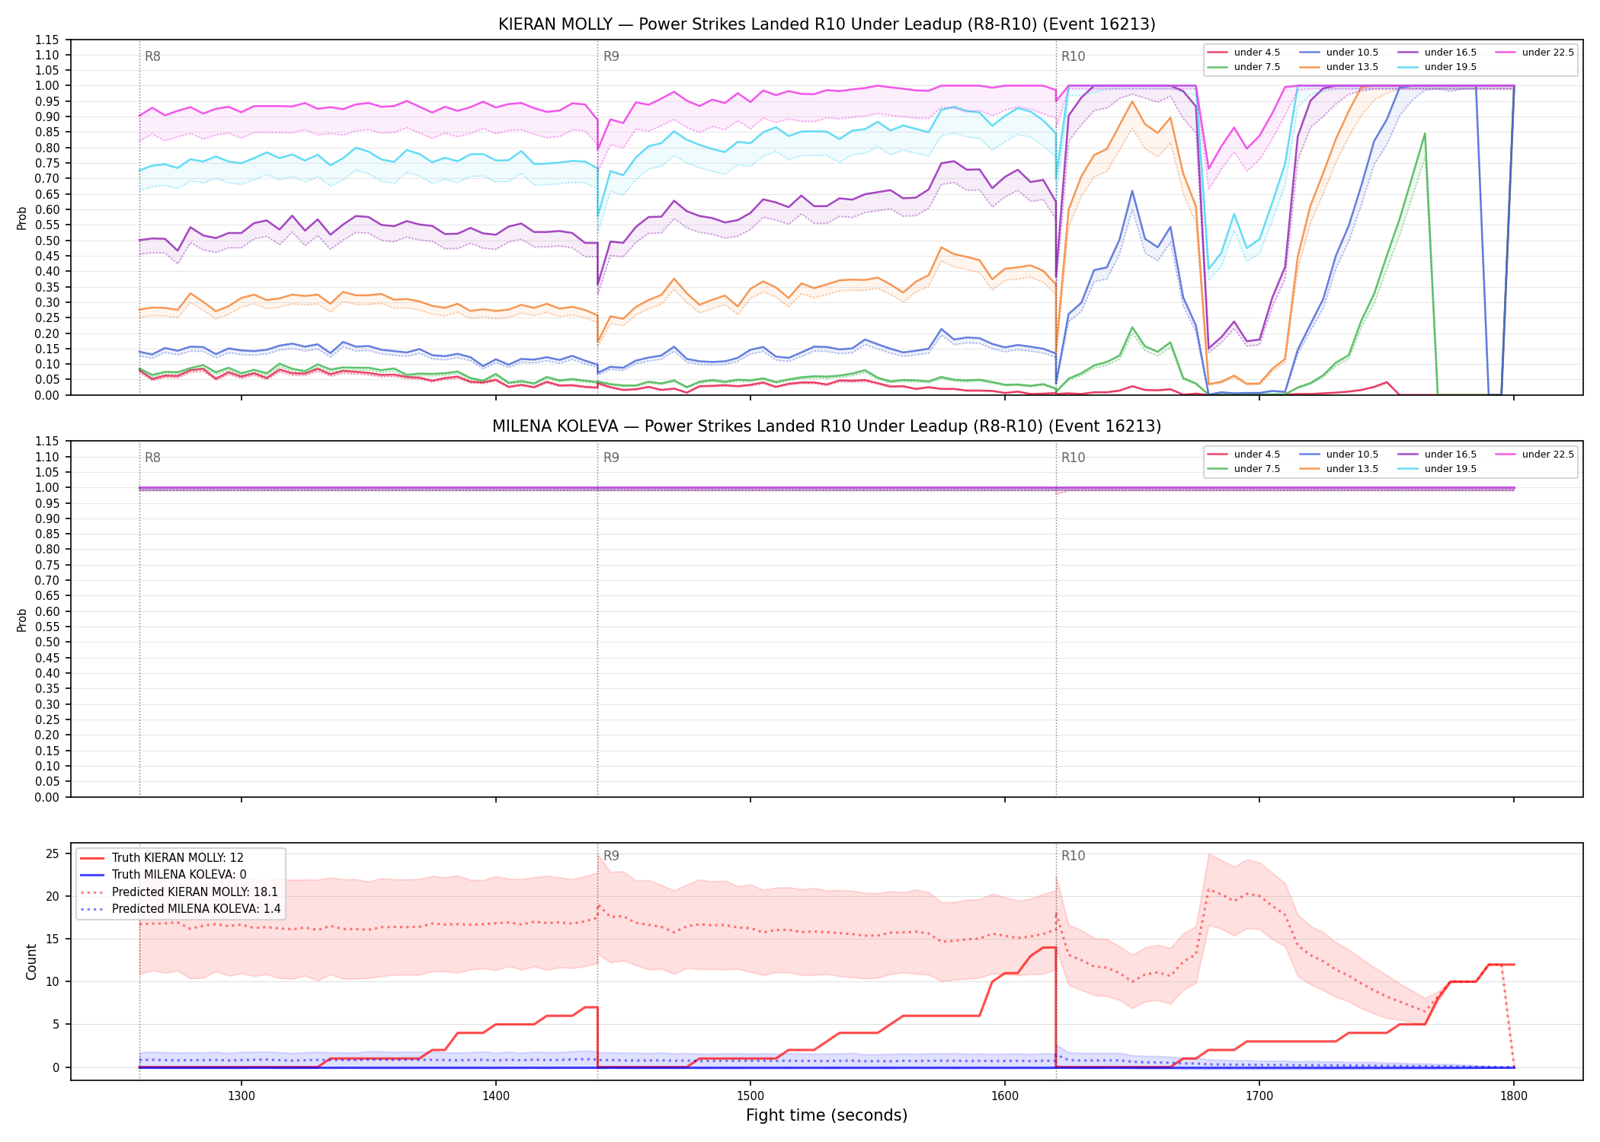The image size is (1600, 1142).
Task: Click the R9 marker in Milena Koleva chart
Action: tap(611, 458)
